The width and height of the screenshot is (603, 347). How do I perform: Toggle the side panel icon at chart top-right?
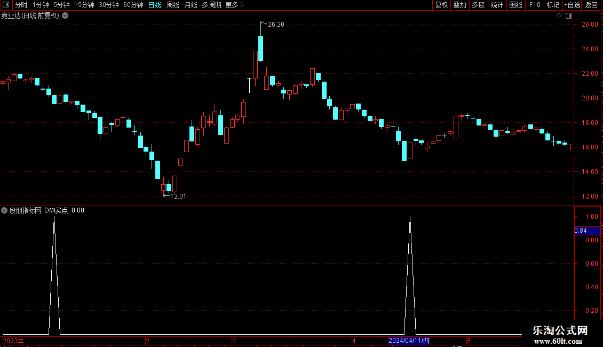click(x=569, y=16)
